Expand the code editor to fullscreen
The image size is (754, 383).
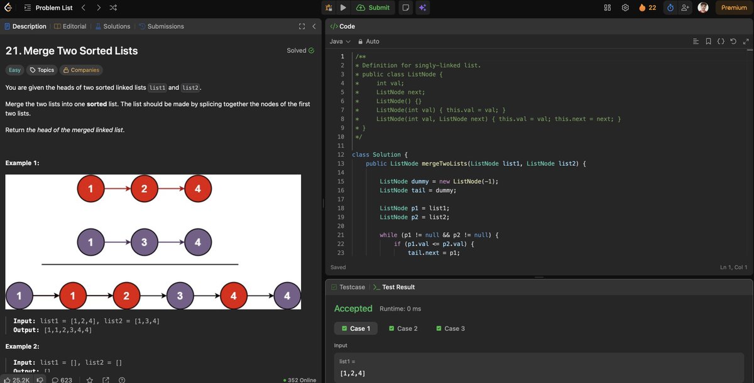[746, 41]
